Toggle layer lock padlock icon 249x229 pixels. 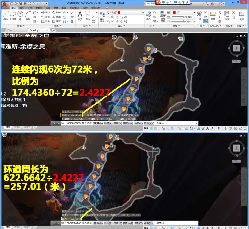pos(115,12)
